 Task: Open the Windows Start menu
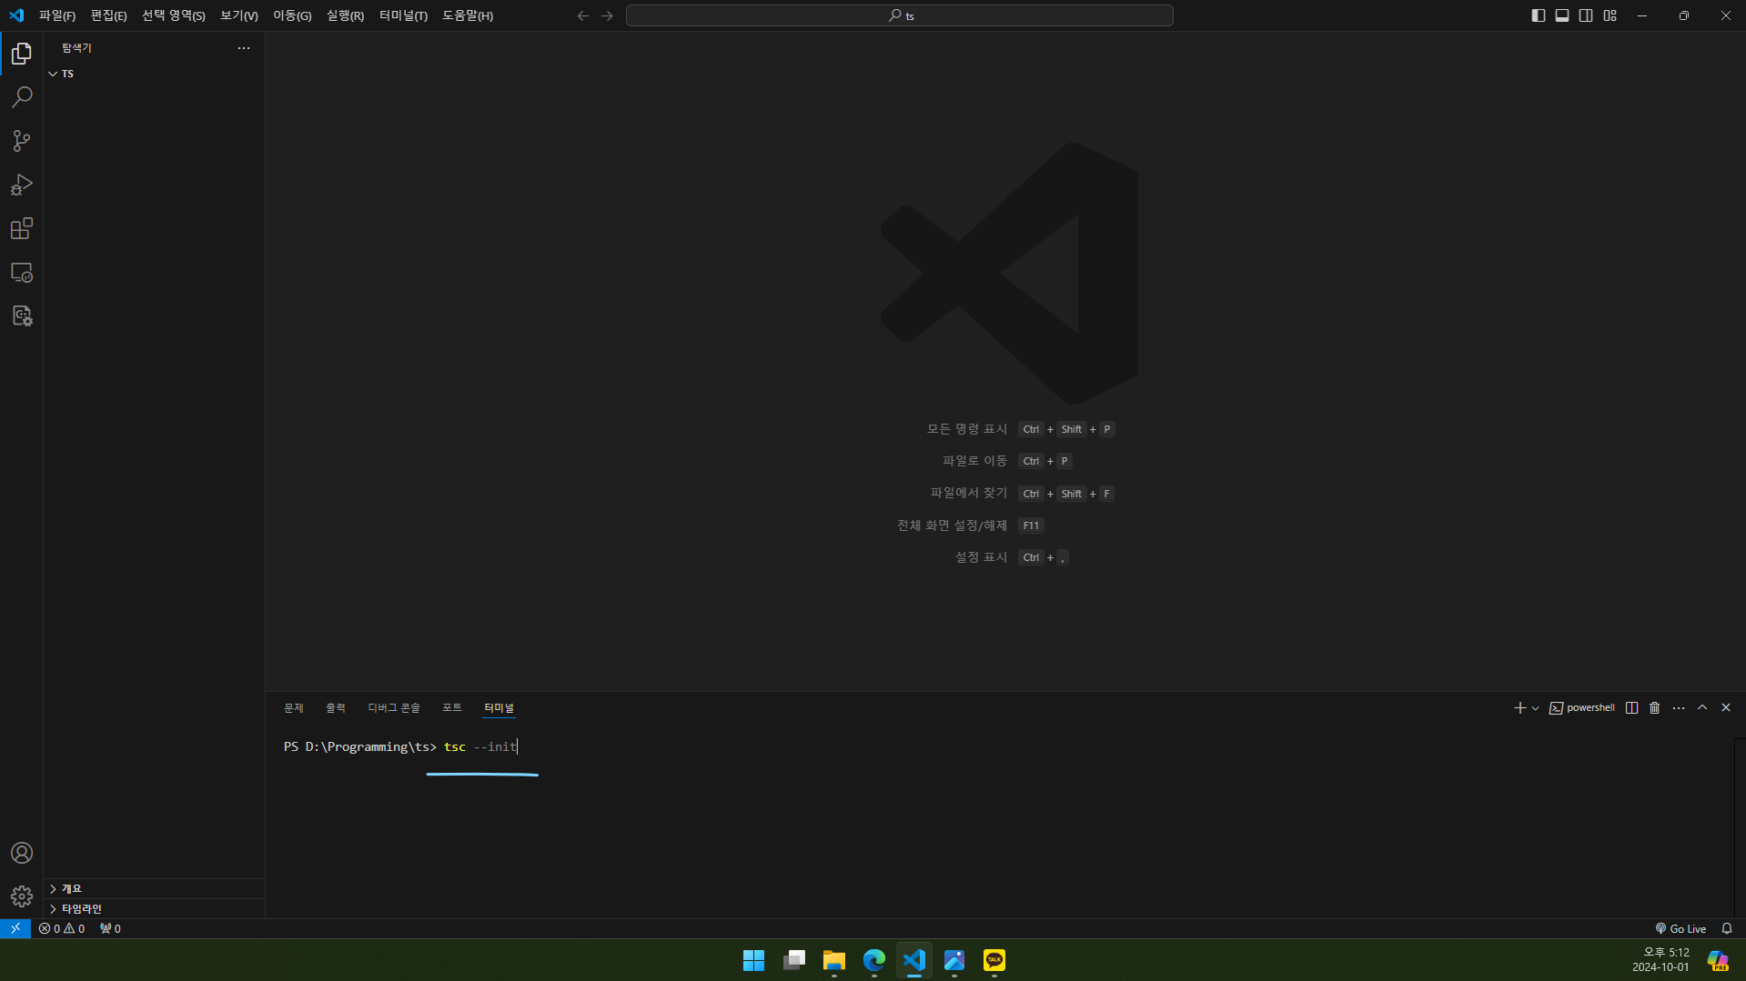(753, 960)
